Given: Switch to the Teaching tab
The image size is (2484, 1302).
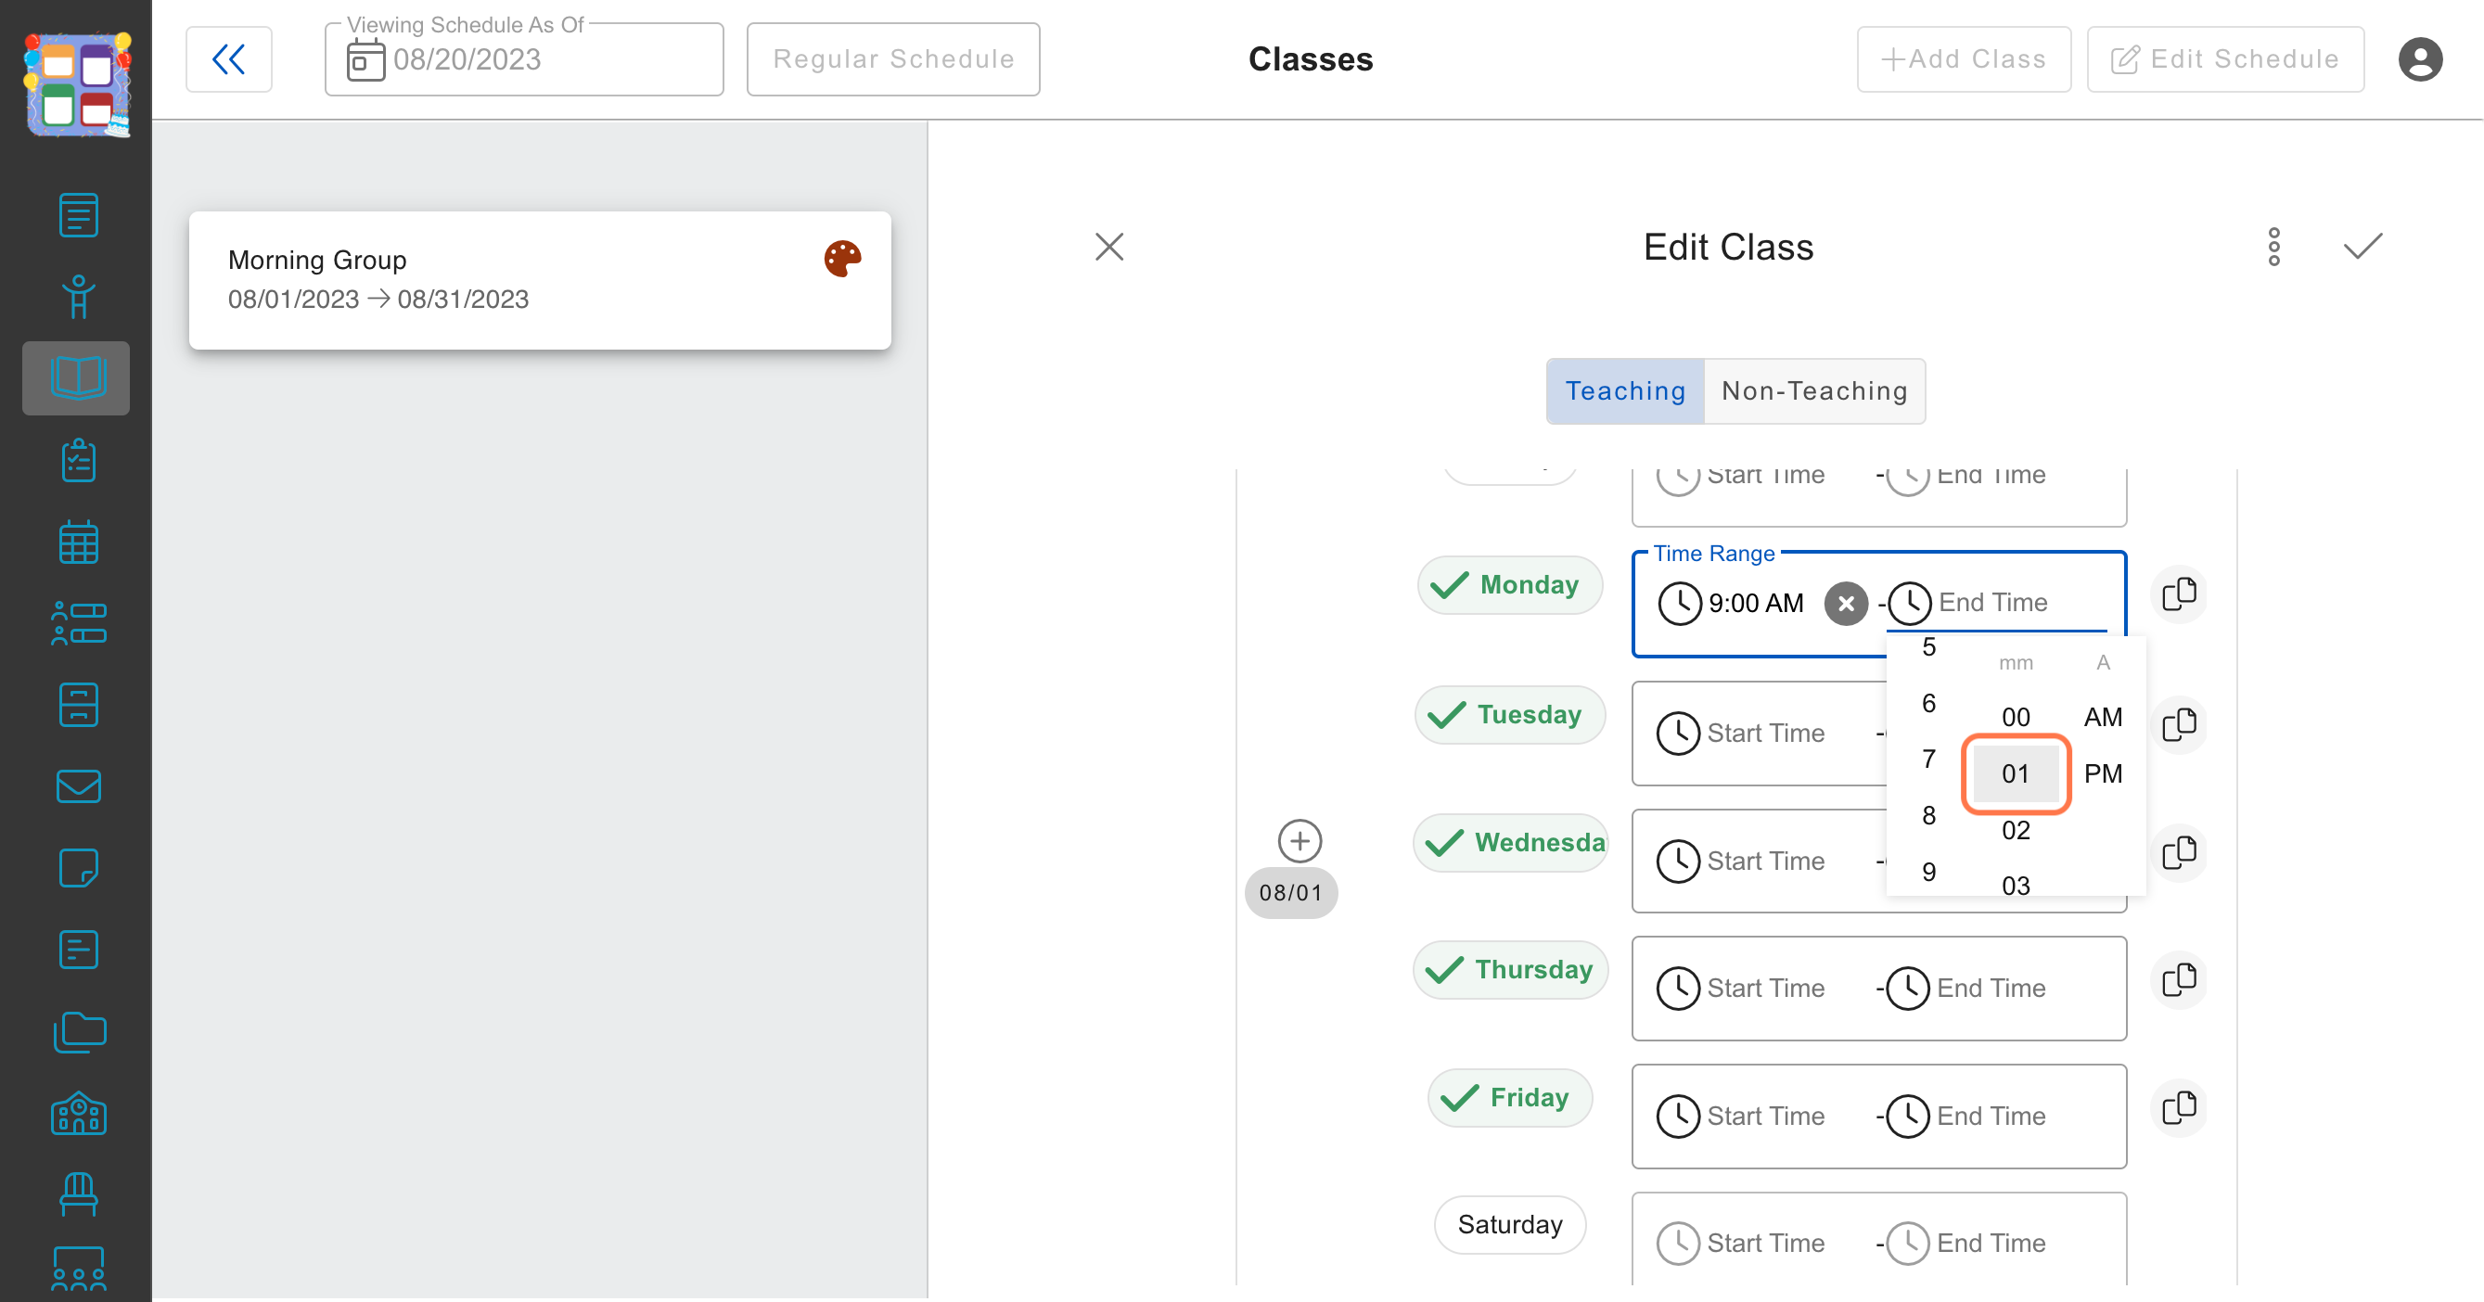Looking at the screenshot, I should coord(1625,391).
